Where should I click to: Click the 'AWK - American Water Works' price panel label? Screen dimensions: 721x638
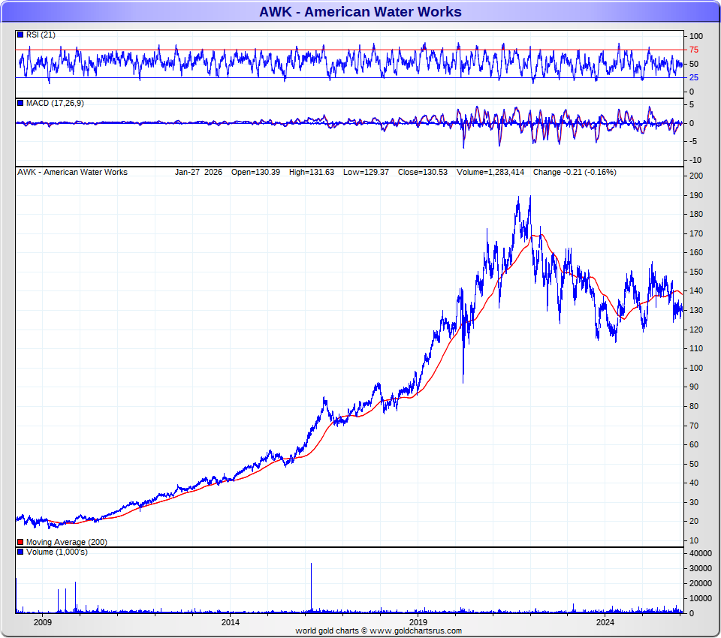point(73,172)
